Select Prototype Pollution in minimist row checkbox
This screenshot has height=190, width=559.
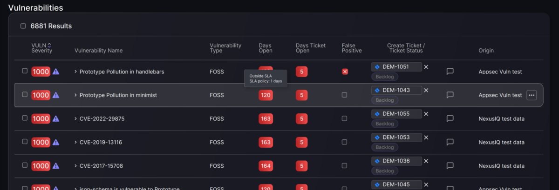click(x=25, y=94)
